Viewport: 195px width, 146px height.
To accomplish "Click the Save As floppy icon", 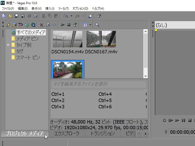I will click(x=23, y=16).
